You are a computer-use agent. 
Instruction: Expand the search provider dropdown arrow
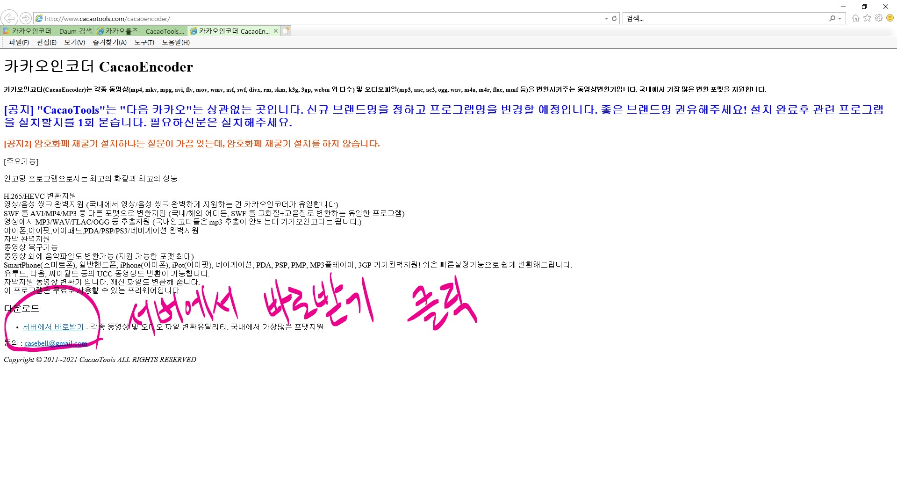(x=840, y=19)
